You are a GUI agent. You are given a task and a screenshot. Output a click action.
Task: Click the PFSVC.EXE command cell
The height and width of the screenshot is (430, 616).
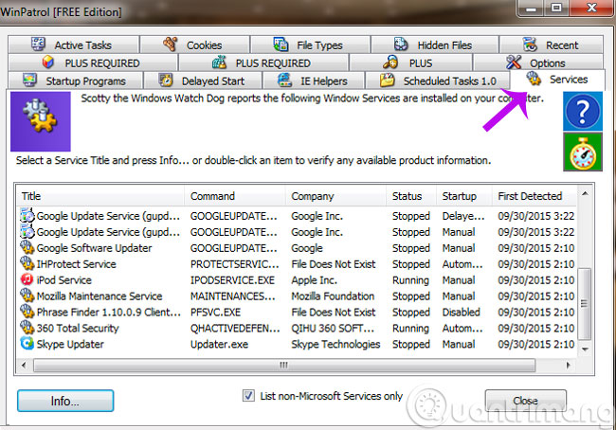[216, 312]
